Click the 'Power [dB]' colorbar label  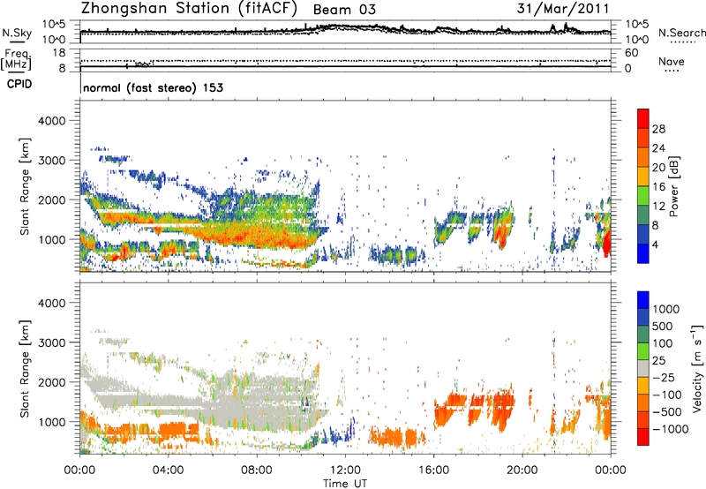coord(673,186)
